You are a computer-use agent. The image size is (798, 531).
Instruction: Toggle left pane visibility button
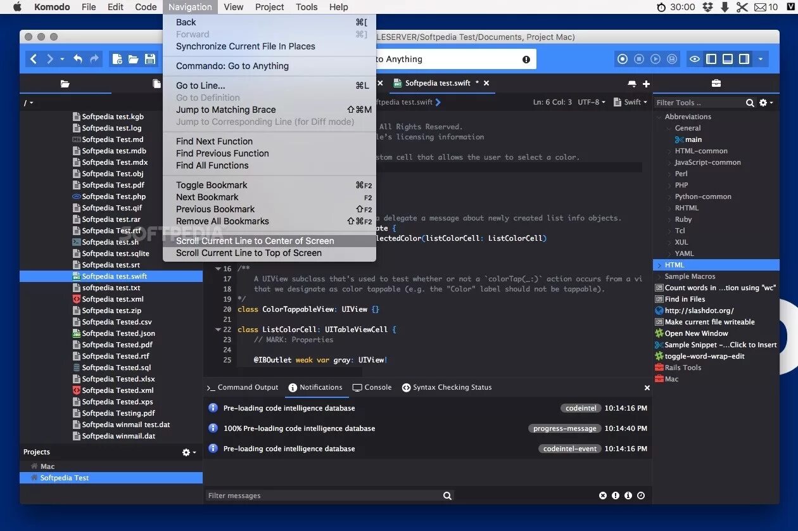(711, 59)
